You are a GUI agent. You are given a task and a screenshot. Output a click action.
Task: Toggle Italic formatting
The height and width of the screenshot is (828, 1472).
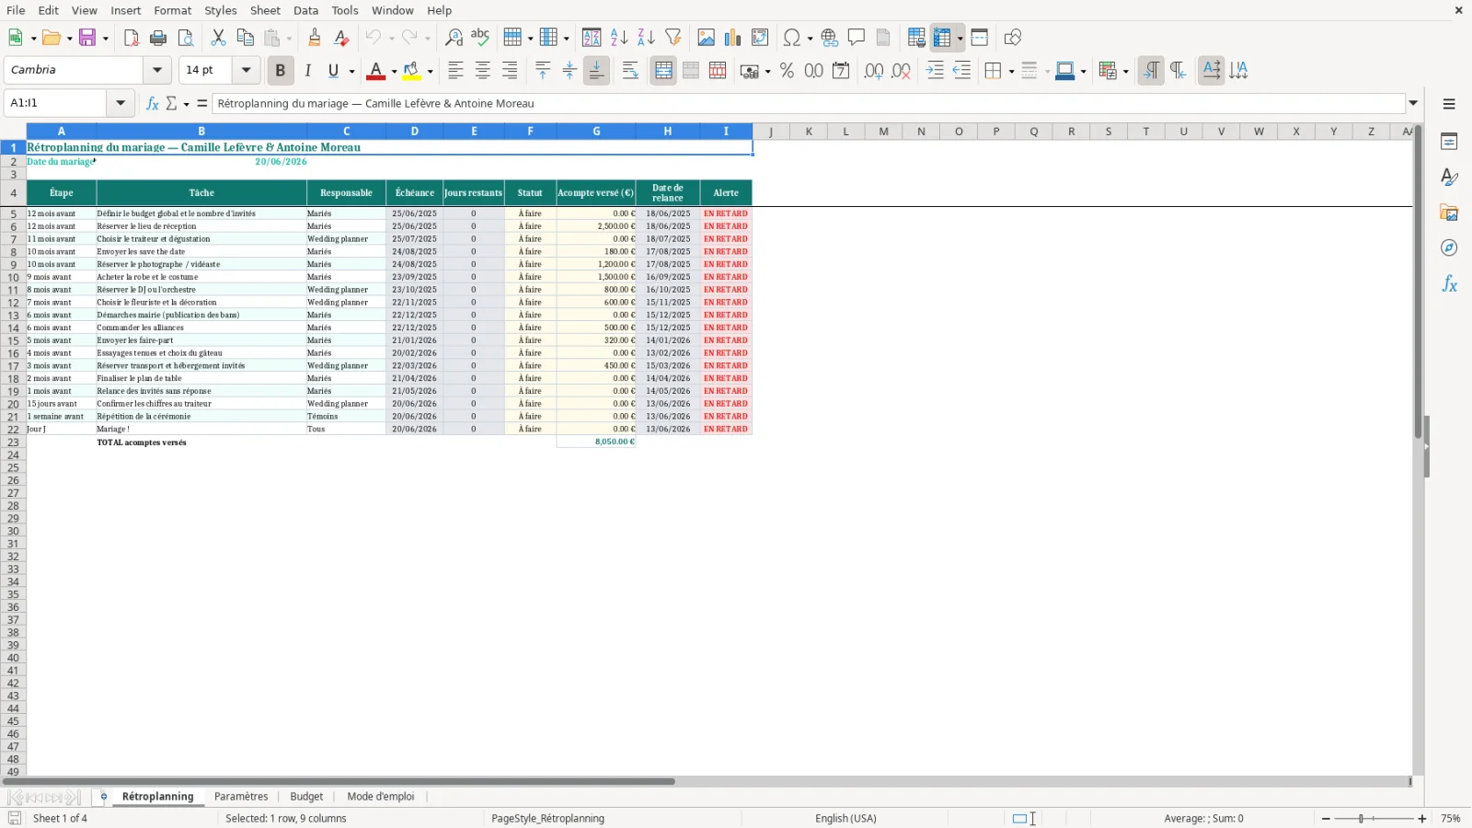coord(307,71)
